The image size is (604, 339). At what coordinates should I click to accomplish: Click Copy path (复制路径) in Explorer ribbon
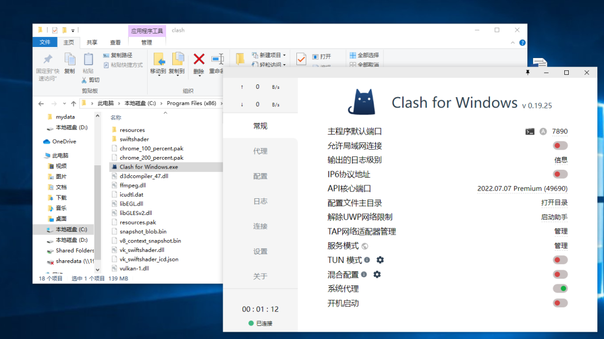coord(118,55)
